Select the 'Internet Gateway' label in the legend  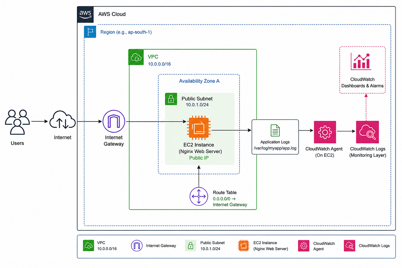tap(161, 246)
